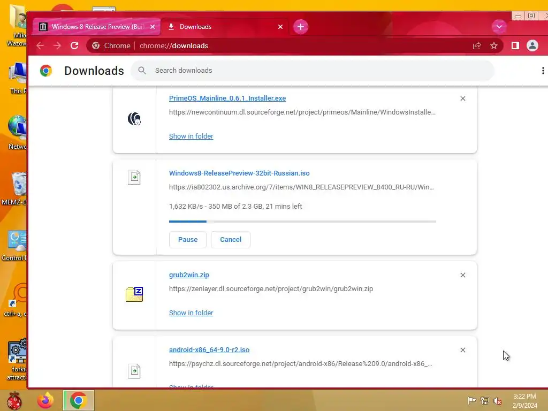Launch Firefox from the taskbar
Image resolution: width=548 pixels, height=411 pixels.
point(46,400)
